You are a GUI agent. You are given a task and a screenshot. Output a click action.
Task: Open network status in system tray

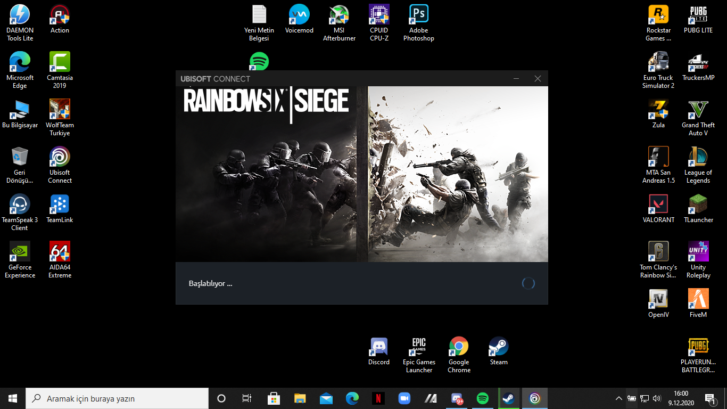pyautogui.click(x=645, y=398)
